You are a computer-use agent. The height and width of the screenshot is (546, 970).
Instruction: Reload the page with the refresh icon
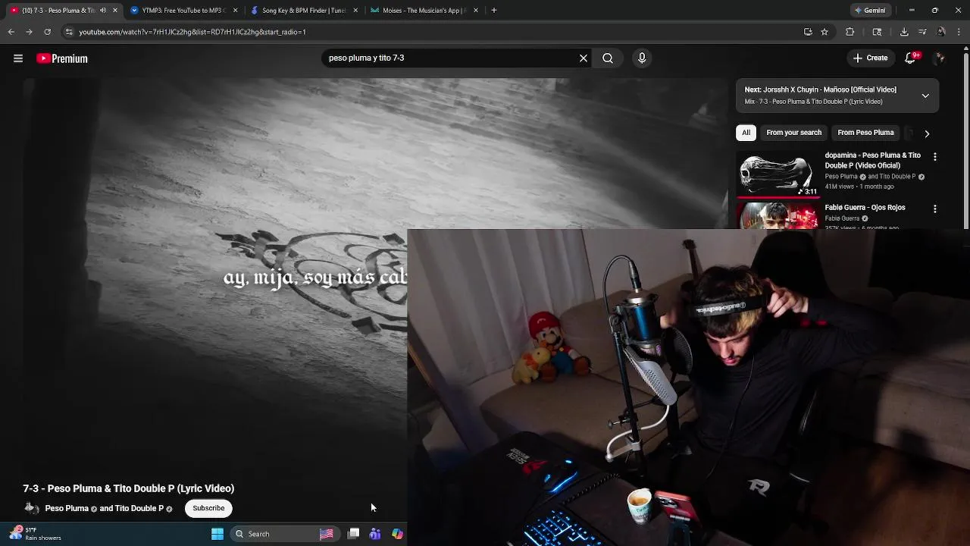47,32
